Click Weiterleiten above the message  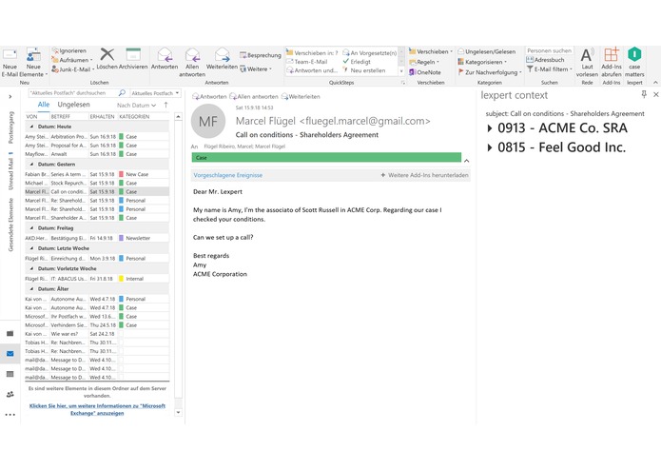point(301,96)
